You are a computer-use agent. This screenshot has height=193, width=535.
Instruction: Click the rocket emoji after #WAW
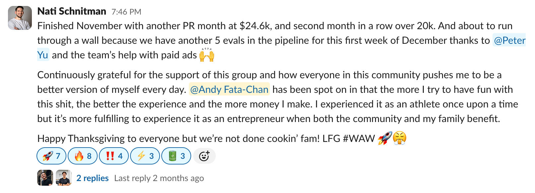(385, 138)
